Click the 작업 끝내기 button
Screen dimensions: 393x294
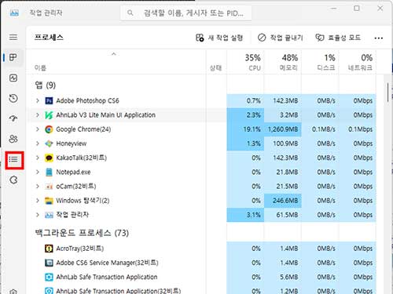click(x=280, y=38)
